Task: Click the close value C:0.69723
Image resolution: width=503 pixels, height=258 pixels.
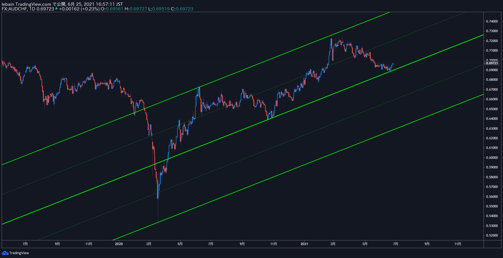Action: tap(182, 9)
